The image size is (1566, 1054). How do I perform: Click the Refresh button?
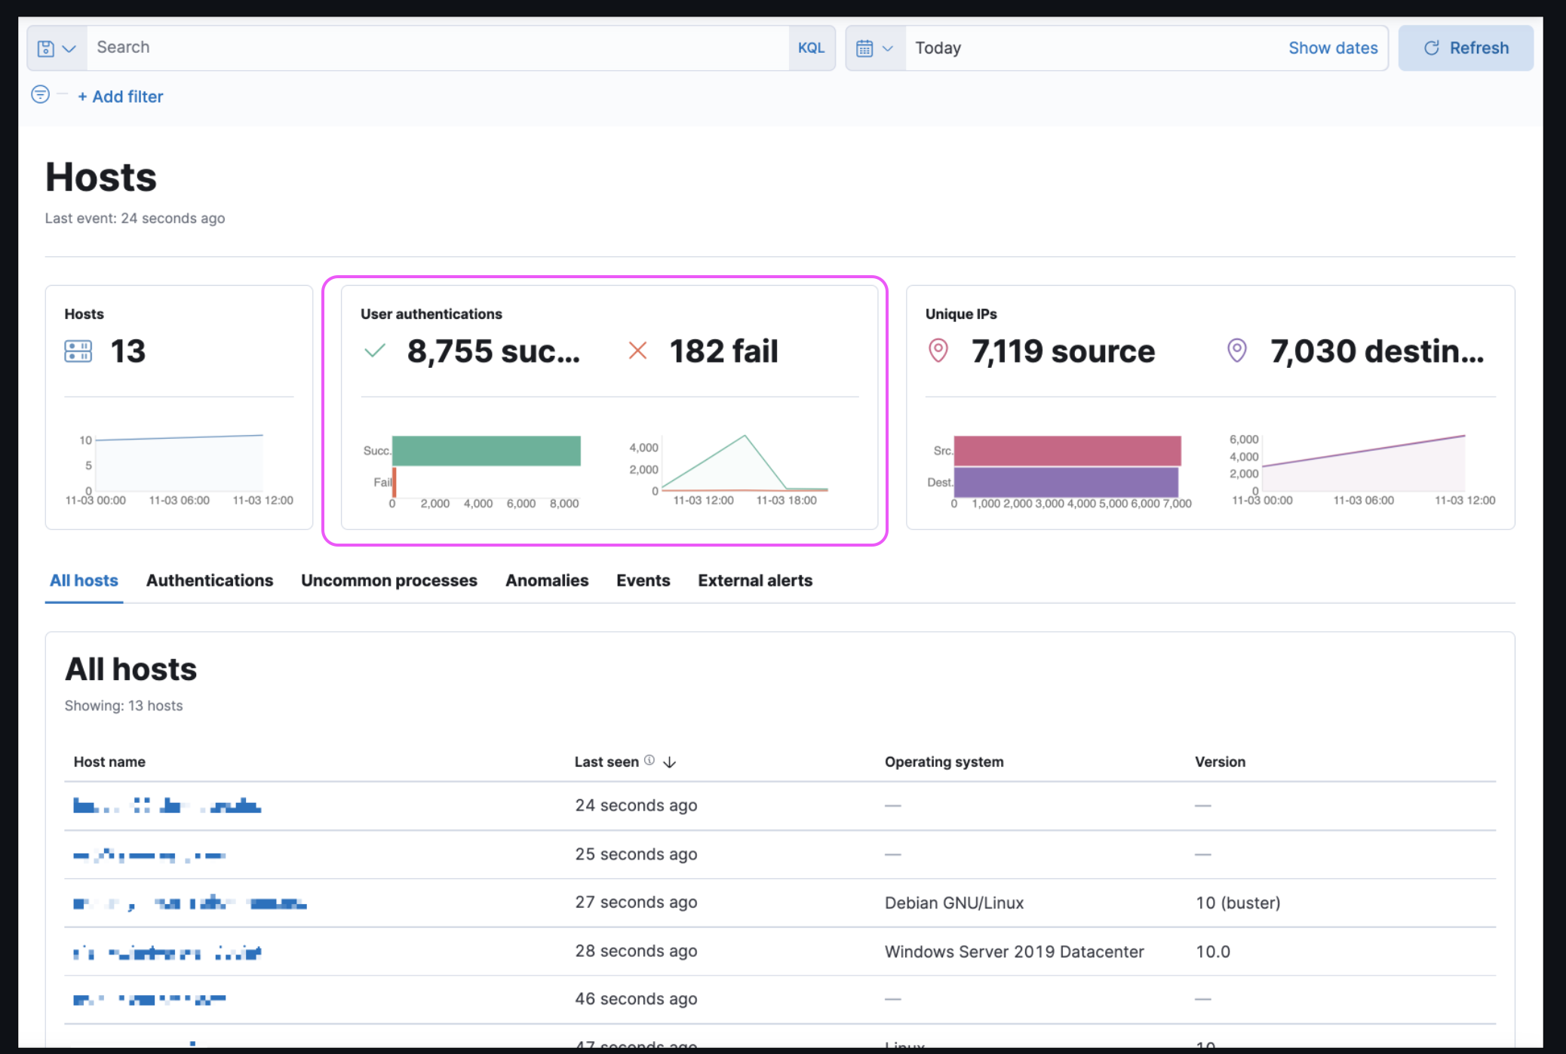[x=1466, y=48]
